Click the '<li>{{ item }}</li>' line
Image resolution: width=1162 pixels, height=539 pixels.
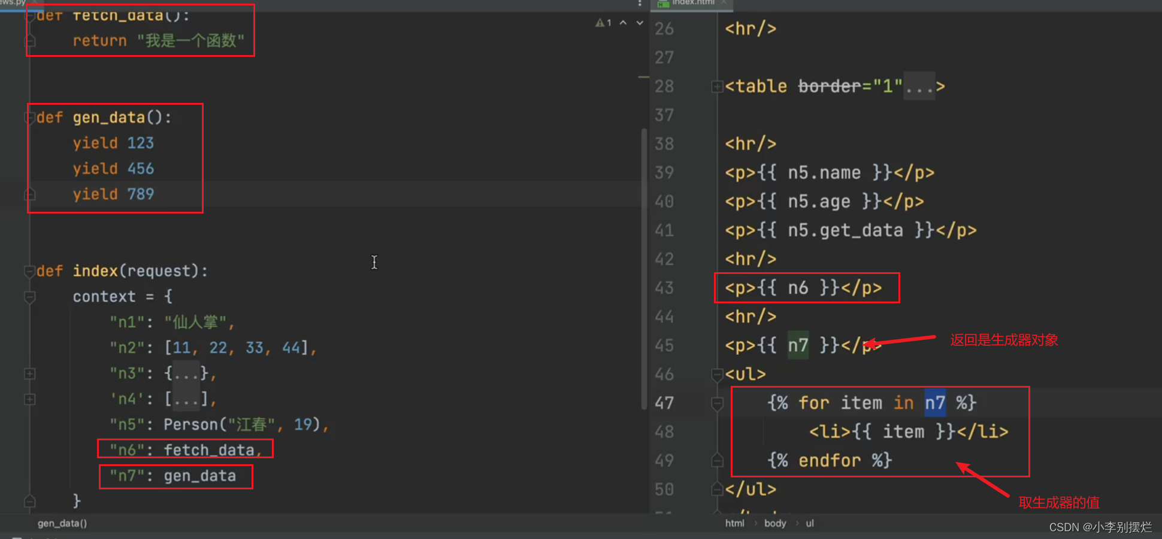pyautogui.click(x=909, y=432)
